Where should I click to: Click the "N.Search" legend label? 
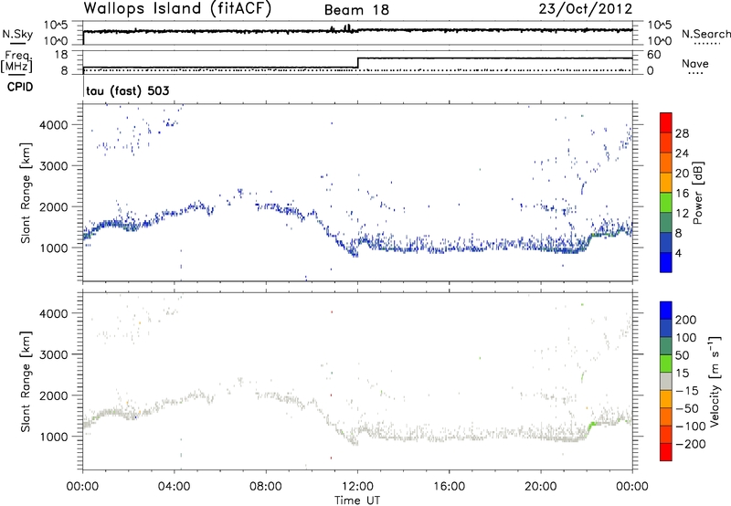point(705,34)
